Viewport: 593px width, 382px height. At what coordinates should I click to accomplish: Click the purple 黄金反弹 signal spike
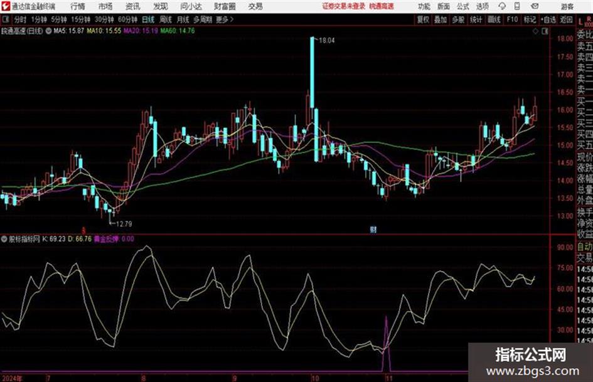[x=386, y=344]
